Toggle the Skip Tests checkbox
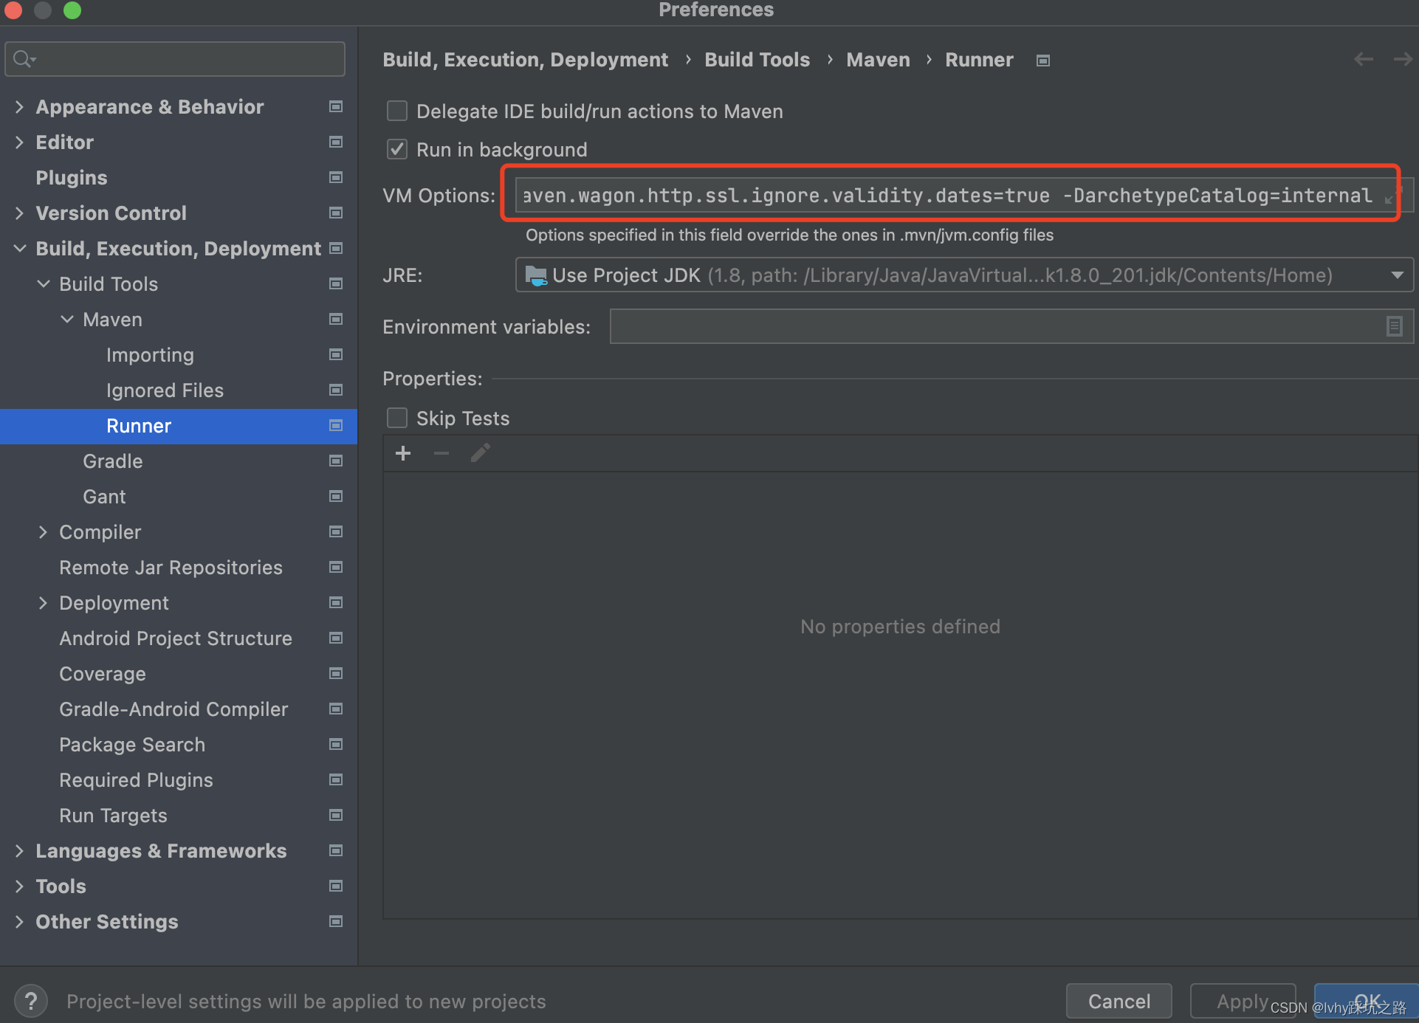The width and height of the screenshot is (1419, 1023). [x=397, y=418]
